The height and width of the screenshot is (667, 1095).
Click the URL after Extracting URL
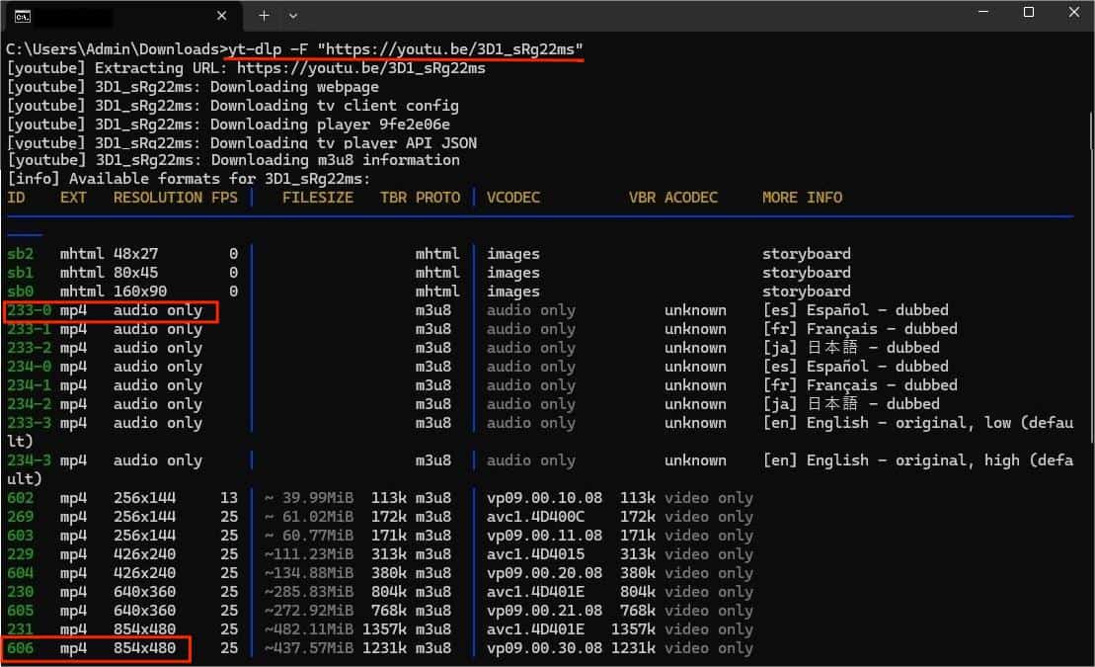[x=360, y=68]
